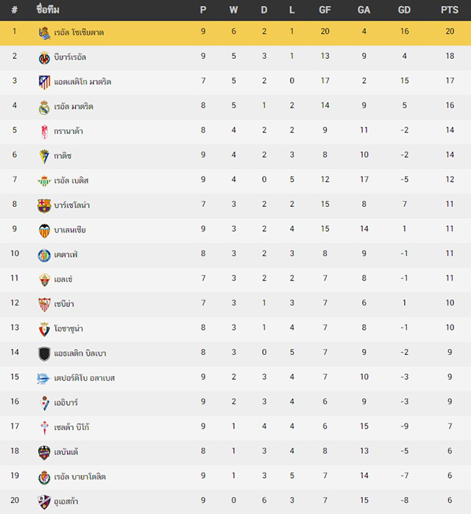The height and width of the screenshot is (514, 471).
Task: Click the Real Sociedad crest icon
Action: 44,33
